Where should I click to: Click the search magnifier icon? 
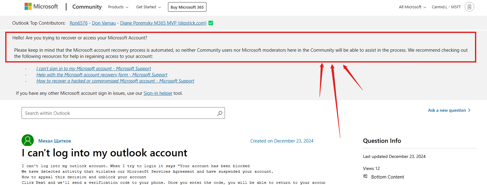point(220,113)
